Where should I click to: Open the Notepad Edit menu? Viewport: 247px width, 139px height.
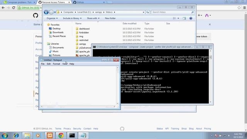pyautogui.click(x=49, y=64)
